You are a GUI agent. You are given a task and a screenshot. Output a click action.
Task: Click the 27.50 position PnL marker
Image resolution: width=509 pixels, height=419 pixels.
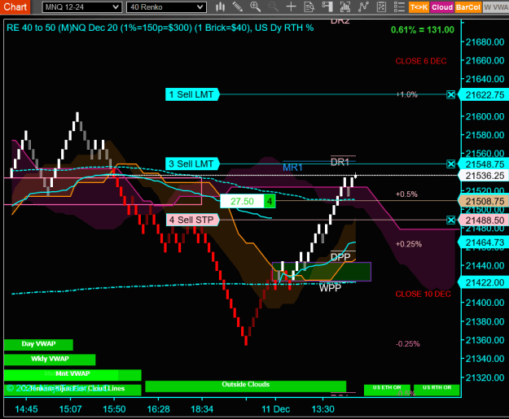pos(242,202)
